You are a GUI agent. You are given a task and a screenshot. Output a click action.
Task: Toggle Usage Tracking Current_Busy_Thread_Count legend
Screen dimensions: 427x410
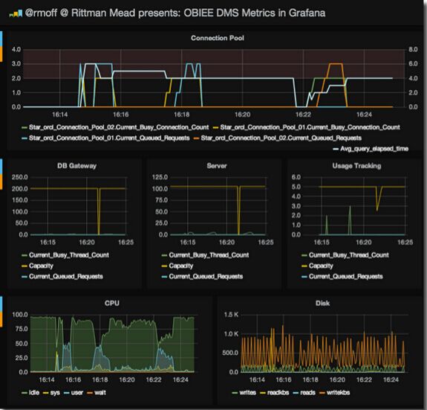tap(345, 255)
